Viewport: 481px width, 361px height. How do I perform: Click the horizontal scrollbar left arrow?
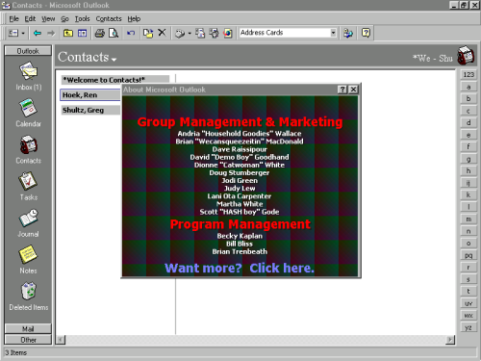tap(61, 340)
